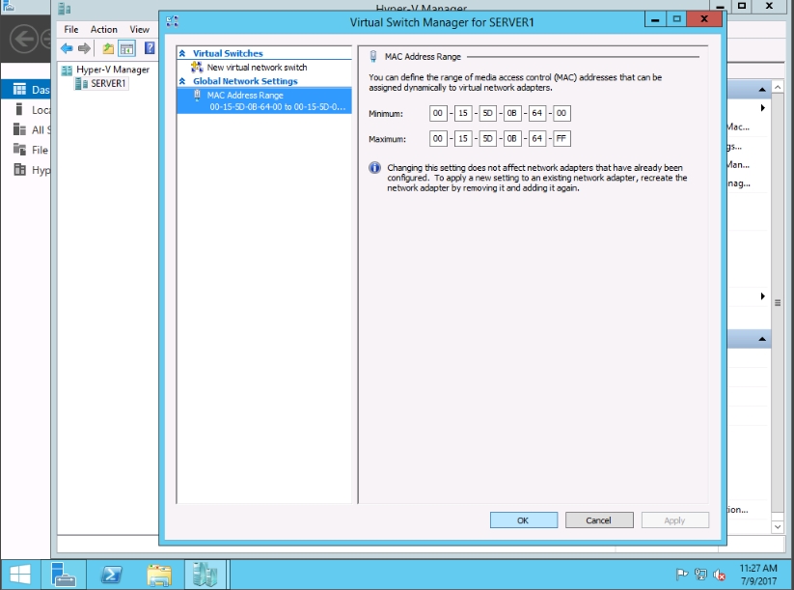Click the muted volume tray icon
794x590 pixels.
(x=719, y=575)
